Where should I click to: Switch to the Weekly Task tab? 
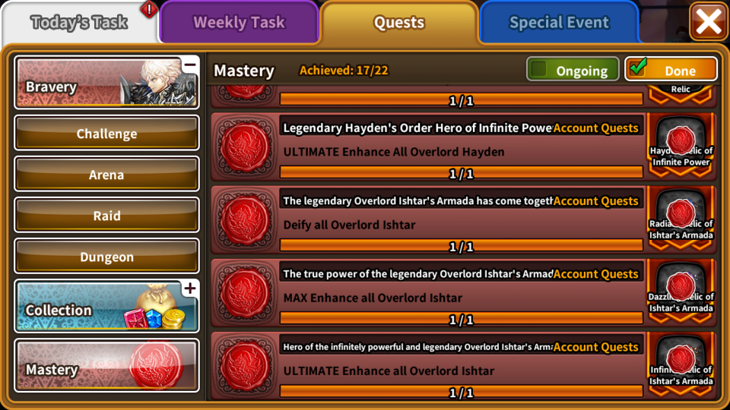pyautogui.click(x=239, y=22)
